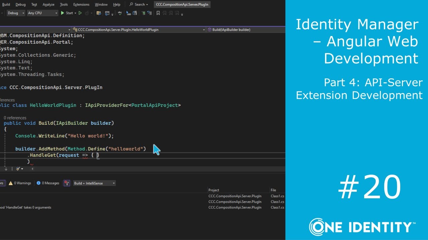The image size is (428, 240).
Task: Open the project navigation dropdown arrow left of class
Action: 70,30
